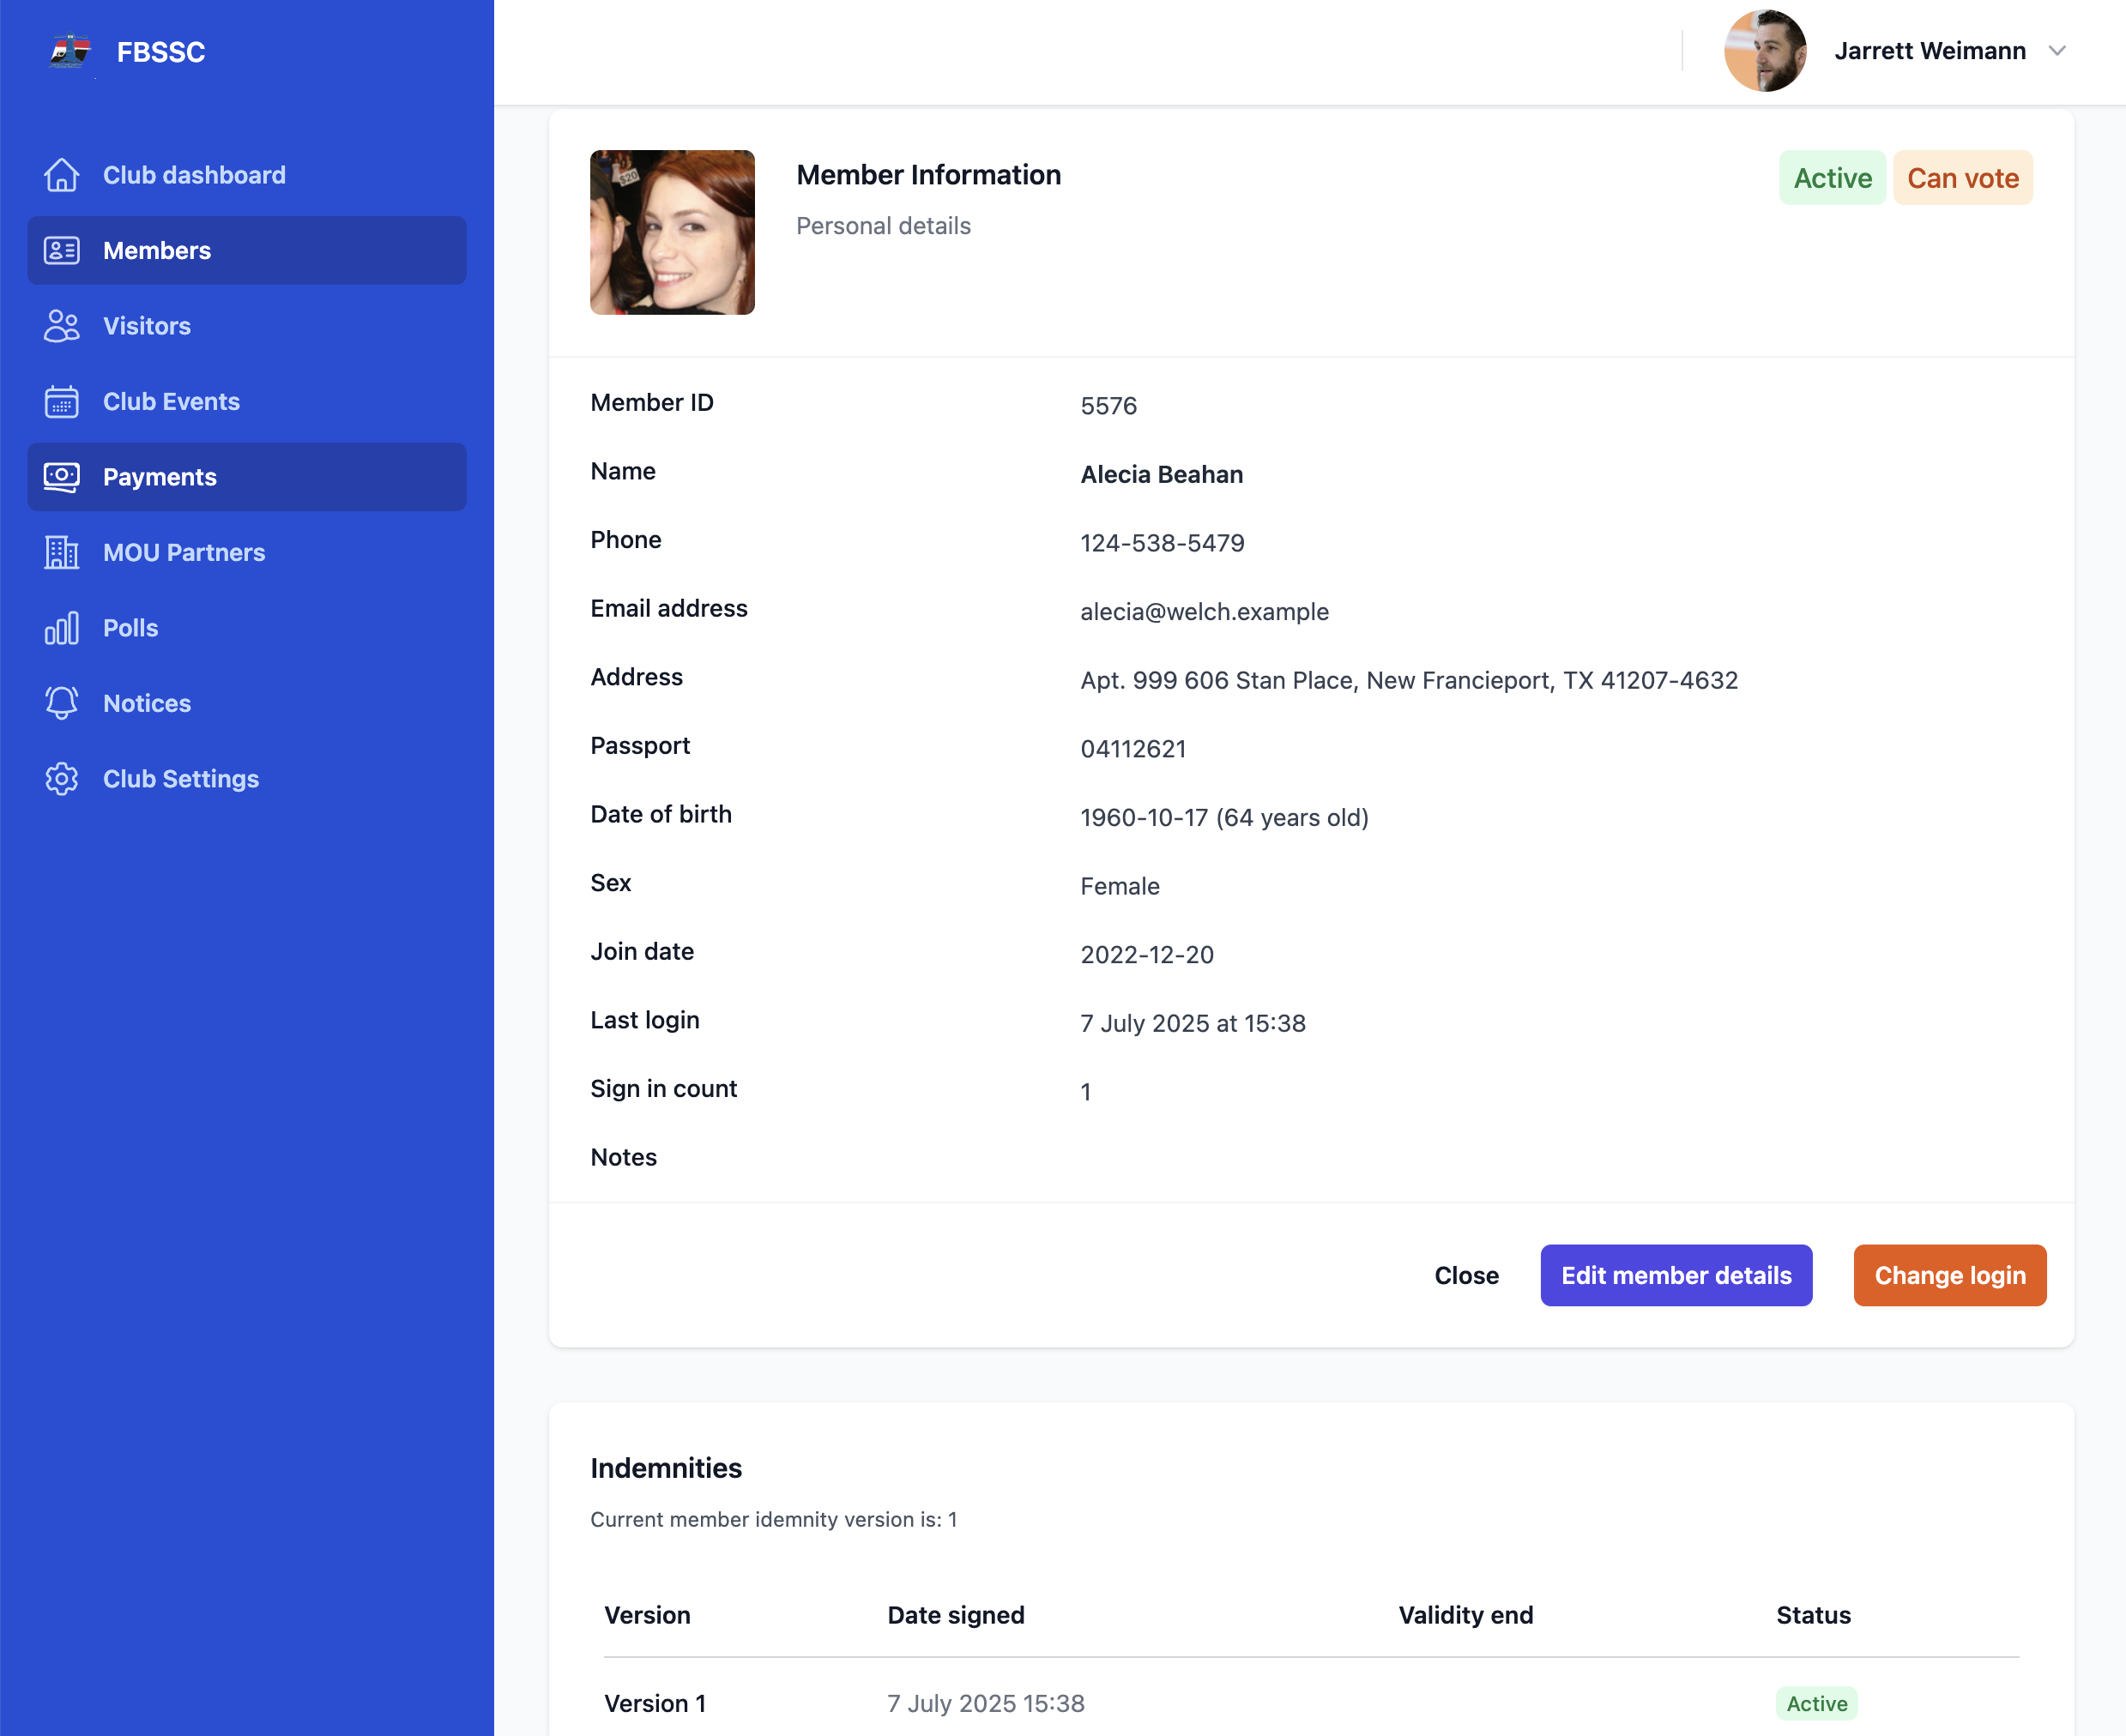This screenshot has width=2126, height=1736.
Task: Click the Notices bell icon
Action: [x=61, y=703]
